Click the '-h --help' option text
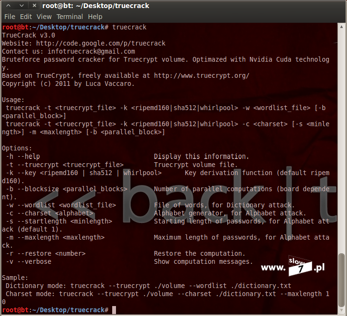Screen dimensions: 347x316 [23, 157]
